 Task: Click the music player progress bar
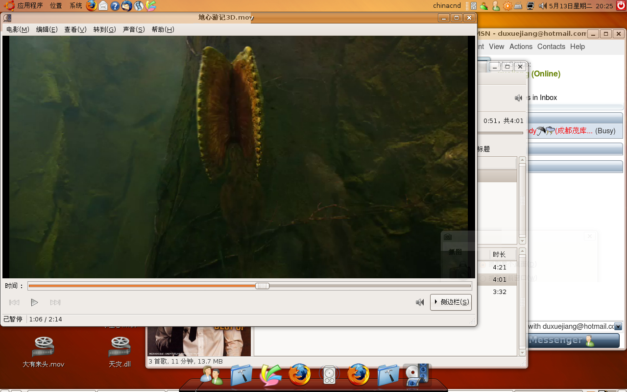click(500, 133)
